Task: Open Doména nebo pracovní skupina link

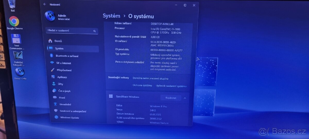Action: pyautogui.click(x=151, y=78)
